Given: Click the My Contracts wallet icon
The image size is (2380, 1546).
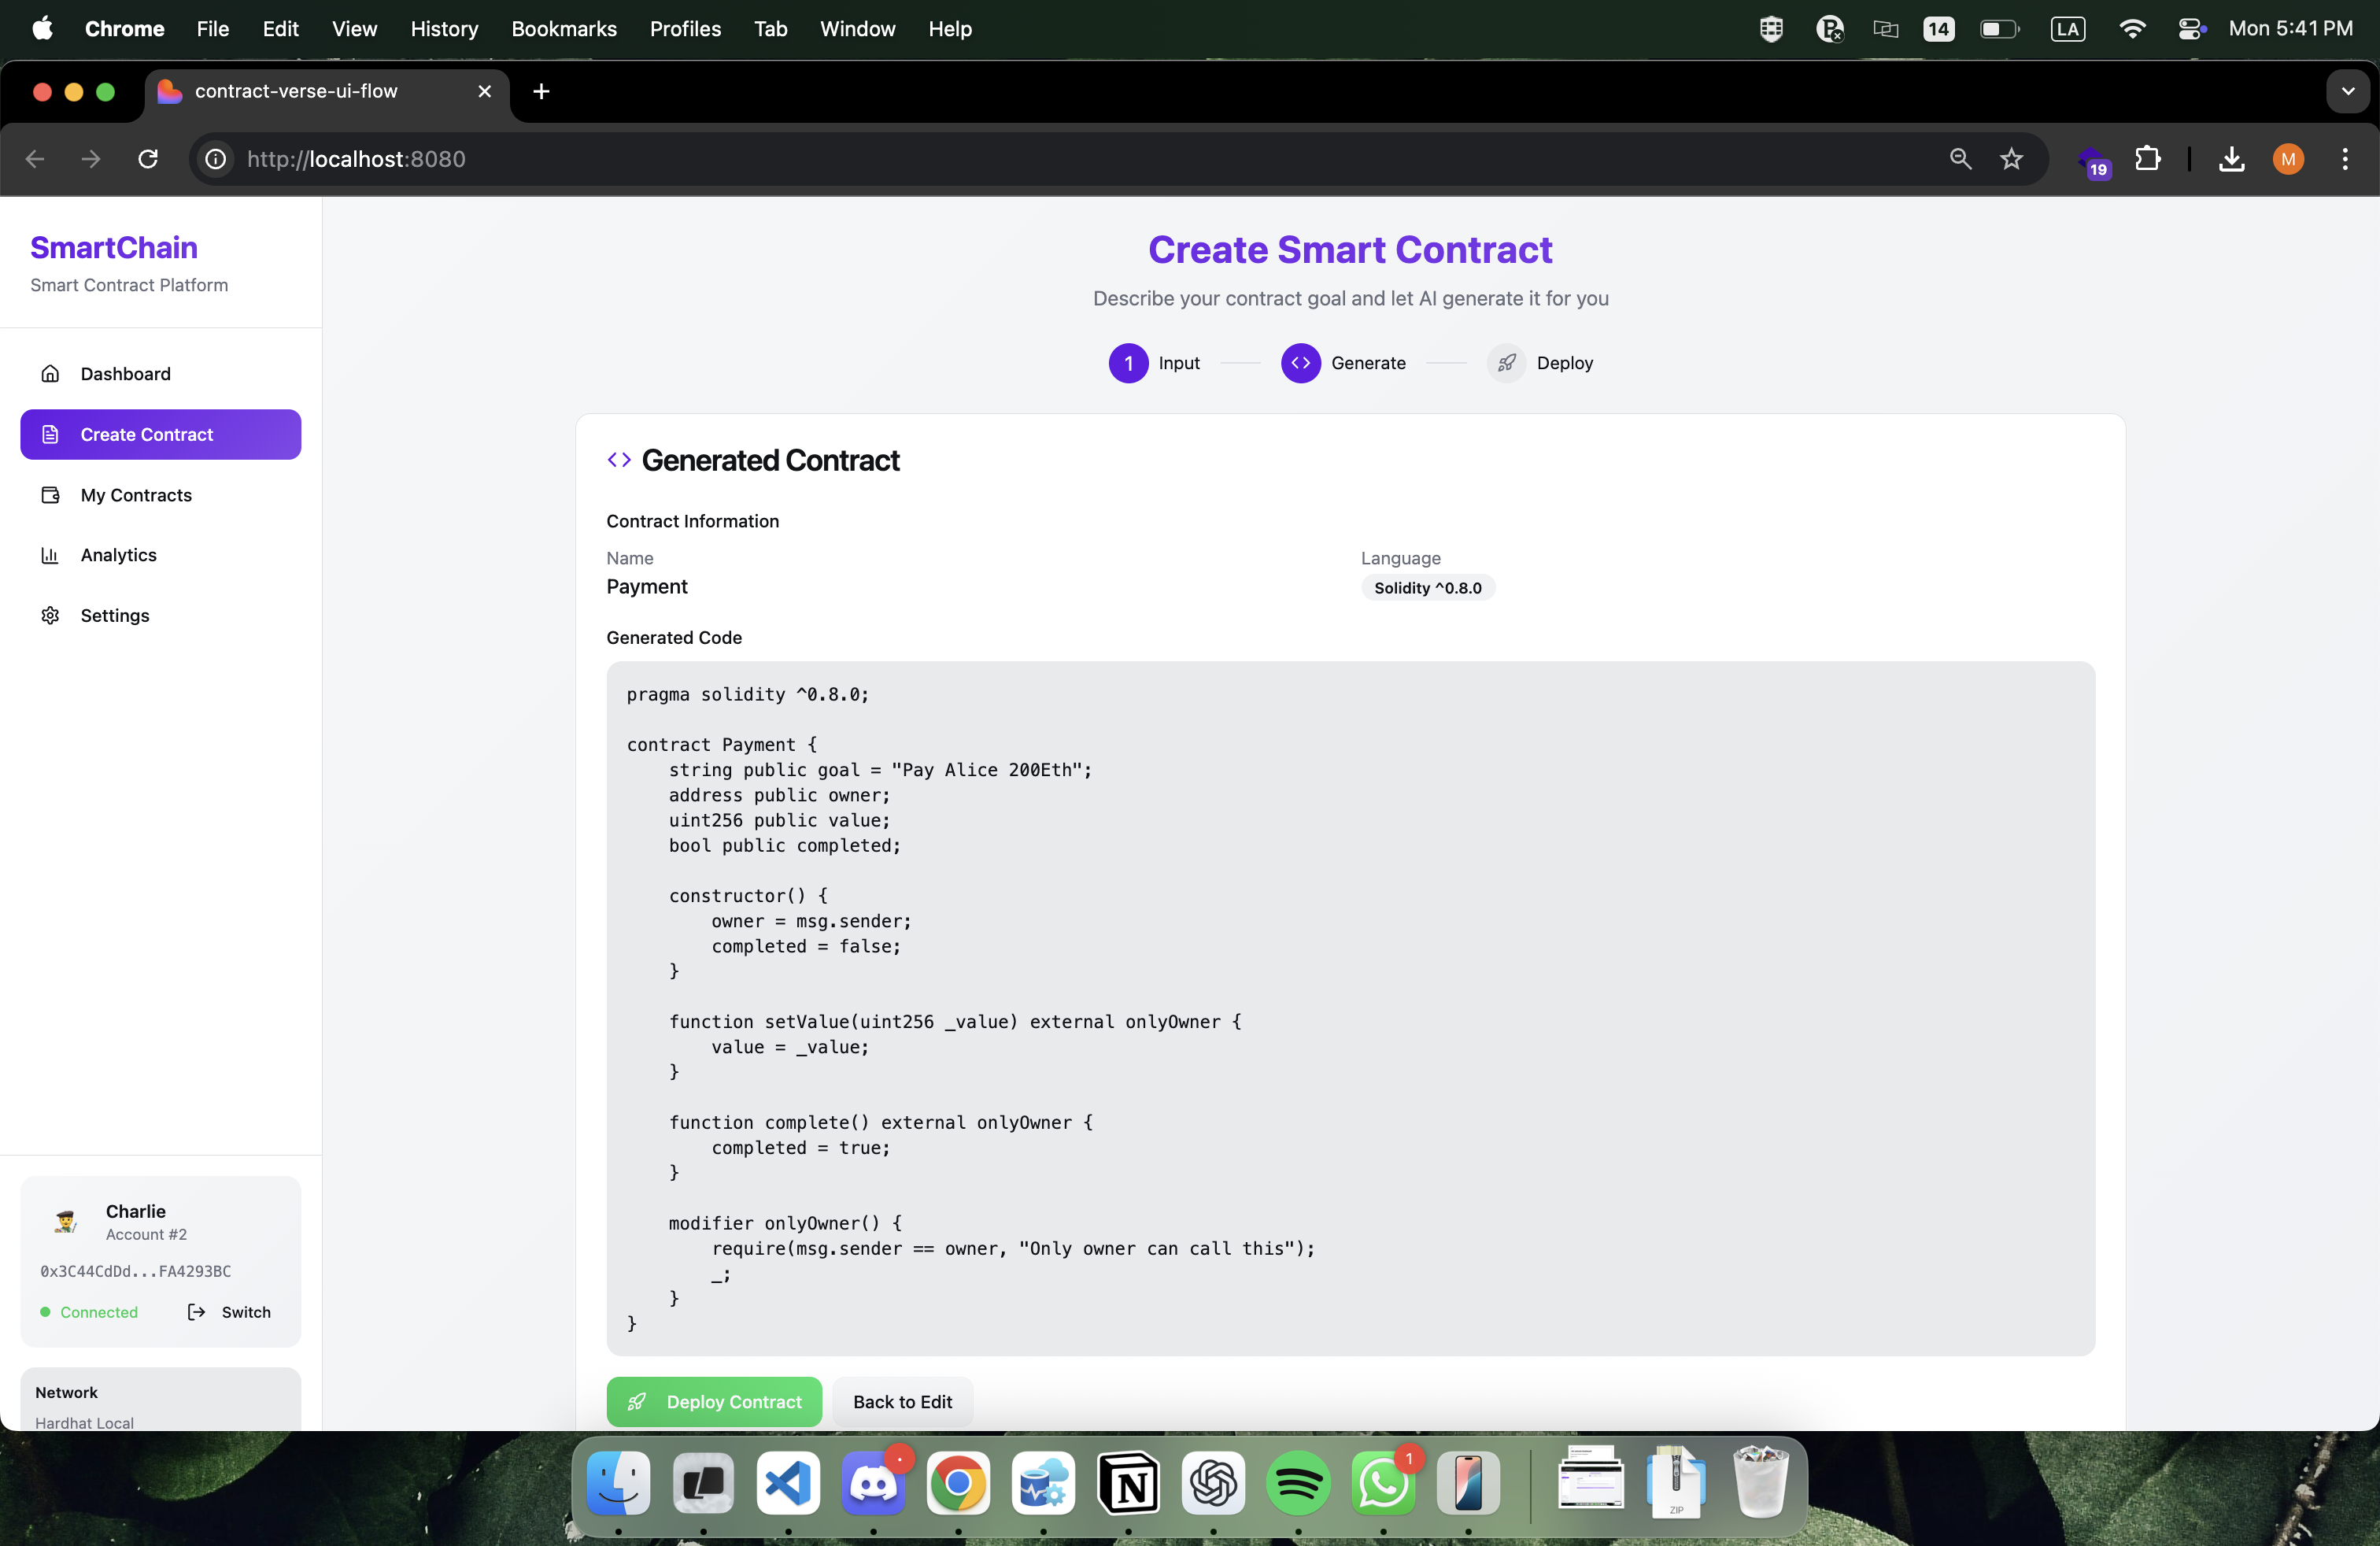Looking at the screenshot, I should click(50, 495).
